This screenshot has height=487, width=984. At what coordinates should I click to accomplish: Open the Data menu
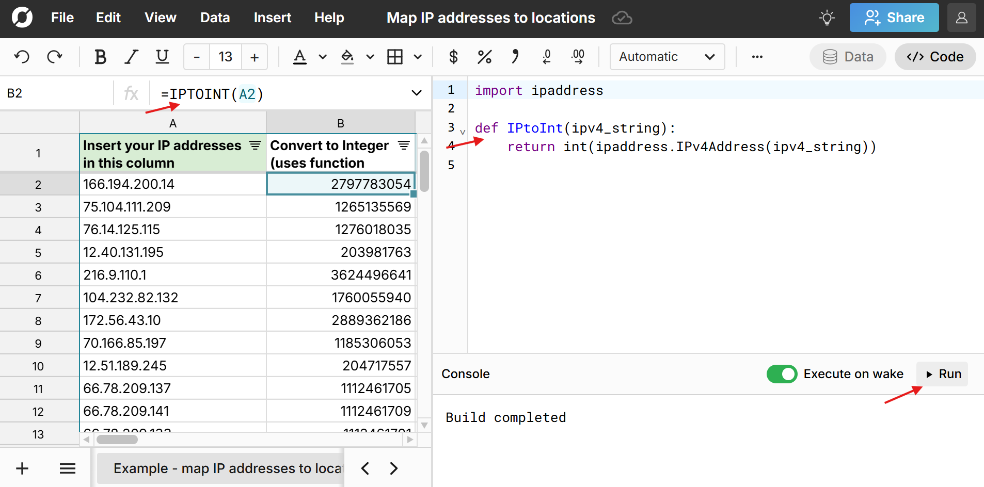(215, 17)
